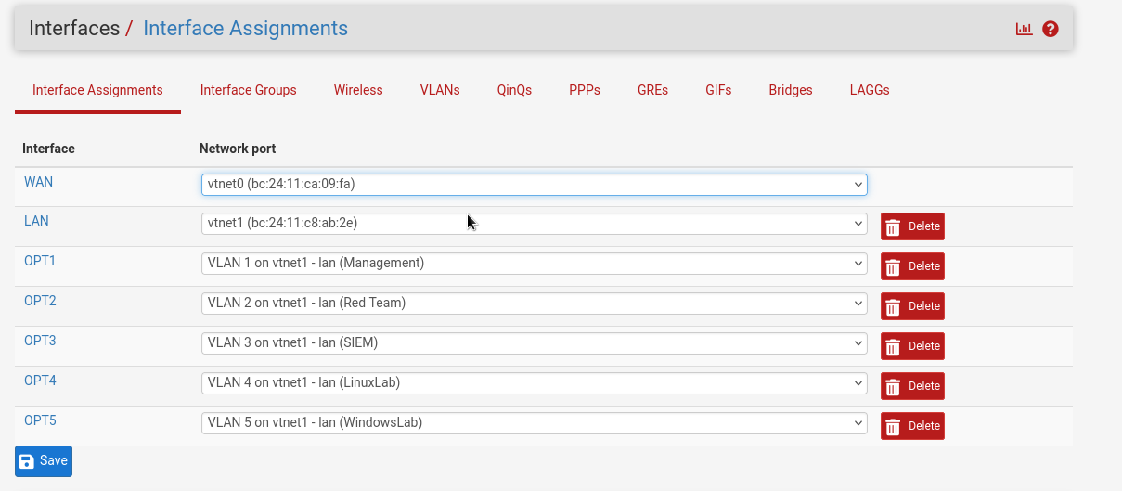This screenshot has height=491, width=1122.
Task: Expand the LAN vtnet1 network port dropdown
Action: 535,224
